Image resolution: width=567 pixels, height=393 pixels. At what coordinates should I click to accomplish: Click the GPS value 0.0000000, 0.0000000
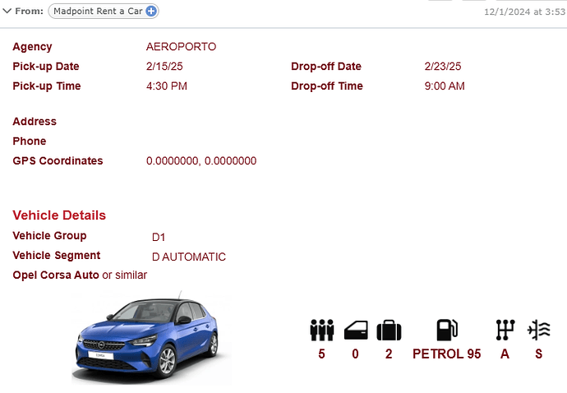201,160
